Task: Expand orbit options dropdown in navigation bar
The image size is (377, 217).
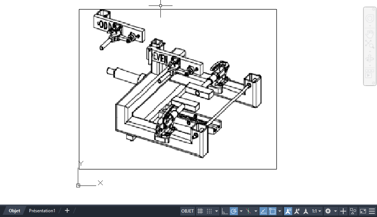Action: [370, 66]
